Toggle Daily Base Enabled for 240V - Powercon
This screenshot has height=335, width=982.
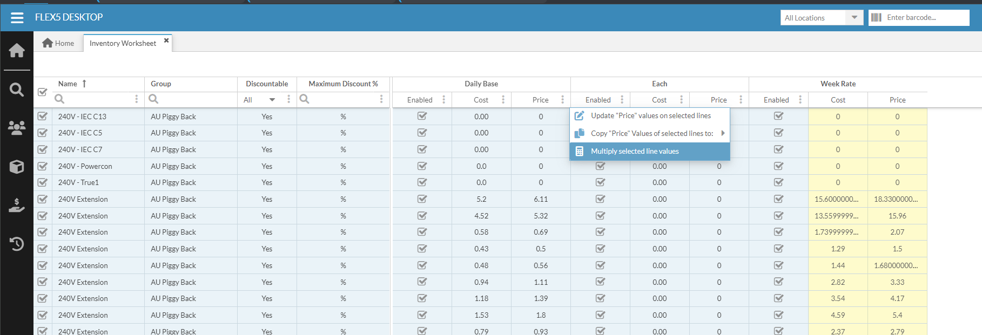coord(422,166)
